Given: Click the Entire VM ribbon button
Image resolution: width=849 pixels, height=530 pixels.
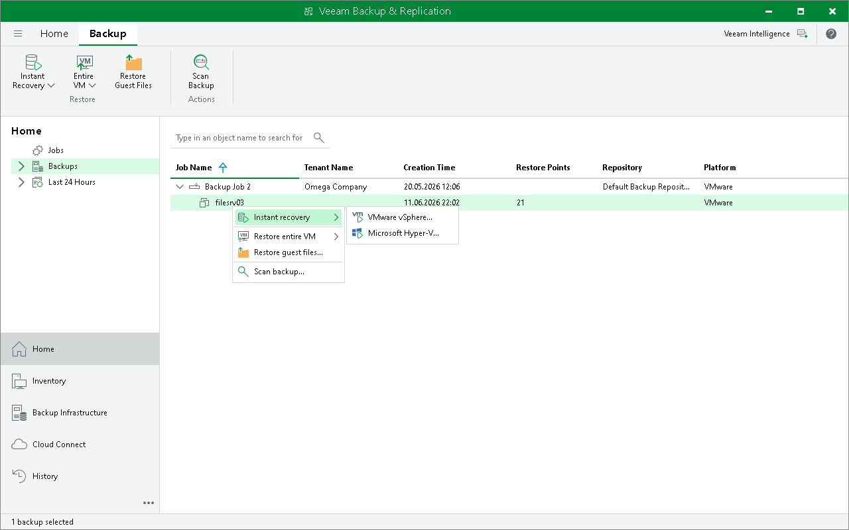Looking at the screenshot, I should click(84, 72).
